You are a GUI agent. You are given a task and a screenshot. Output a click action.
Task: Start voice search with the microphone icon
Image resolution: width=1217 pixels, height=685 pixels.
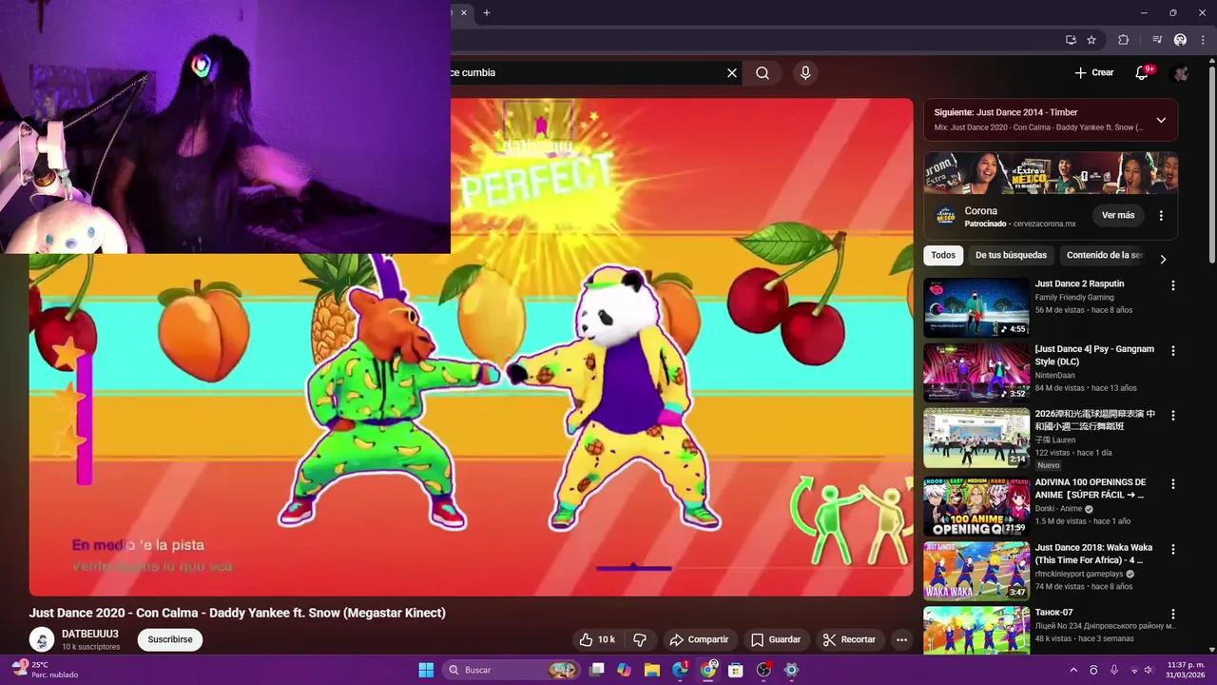tap(805, 72)
